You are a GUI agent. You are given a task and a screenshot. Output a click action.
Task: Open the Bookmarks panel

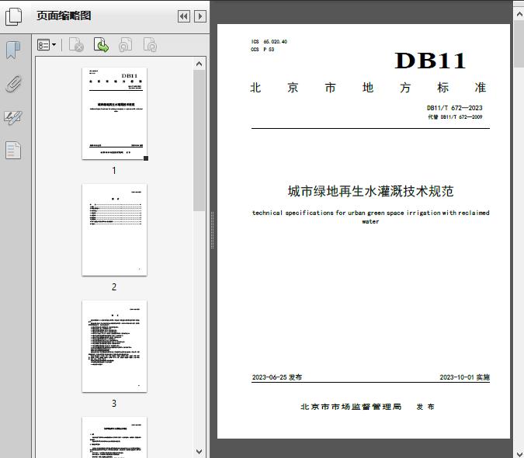click(x=13, y=50)
